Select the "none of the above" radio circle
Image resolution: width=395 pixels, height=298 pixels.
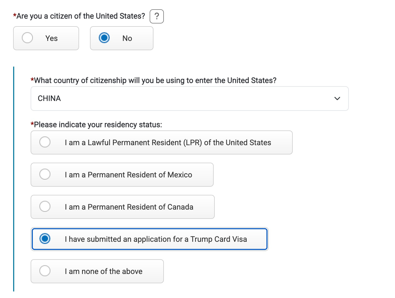tap(45, 271)
